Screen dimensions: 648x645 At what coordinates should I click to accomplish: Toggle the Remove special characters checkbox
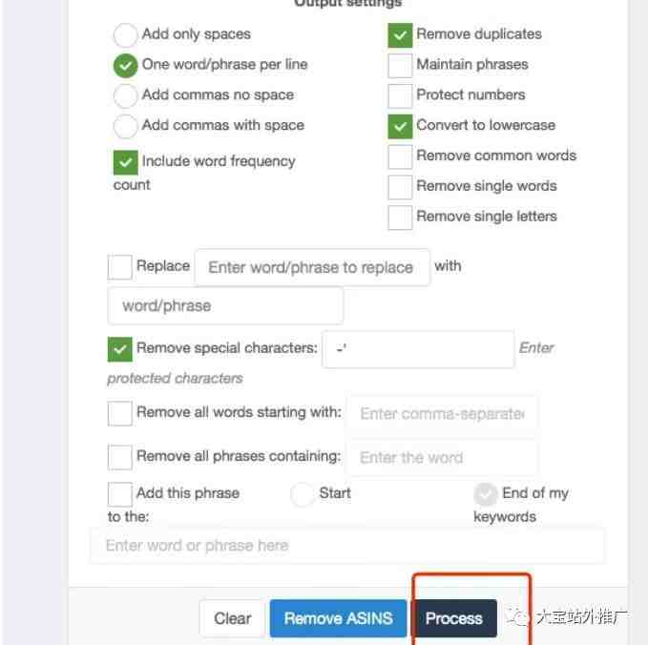[119, 349]
